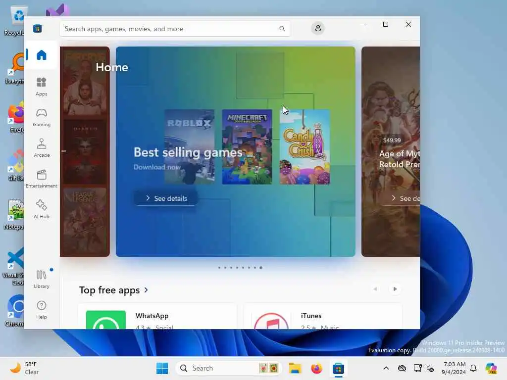The image size is (507, 380).
Task: Select the last carousel page dot
Action: click(x=261, y=268)
